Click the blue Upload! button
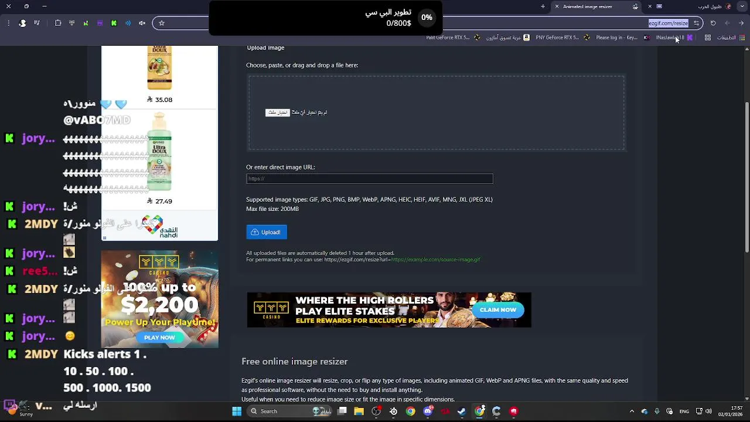Screen dimensions: 750x422 [x=267, y=232]
